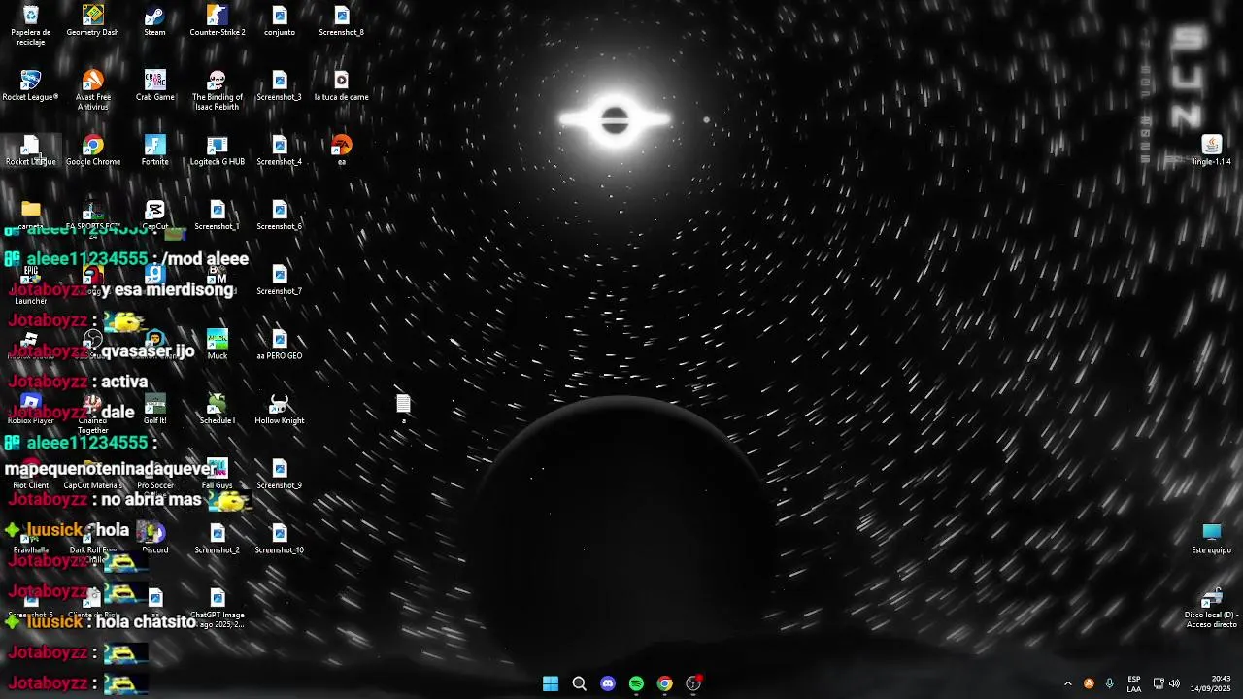Open the volume speaker tray icon
The height and width of the screenshot is (699, 1243).
[1175, 683]
